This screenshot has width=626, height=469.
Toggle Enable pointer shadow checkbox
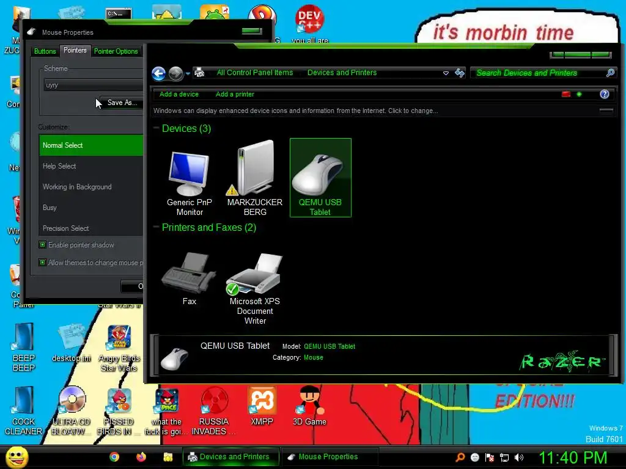tap(42, 244)
